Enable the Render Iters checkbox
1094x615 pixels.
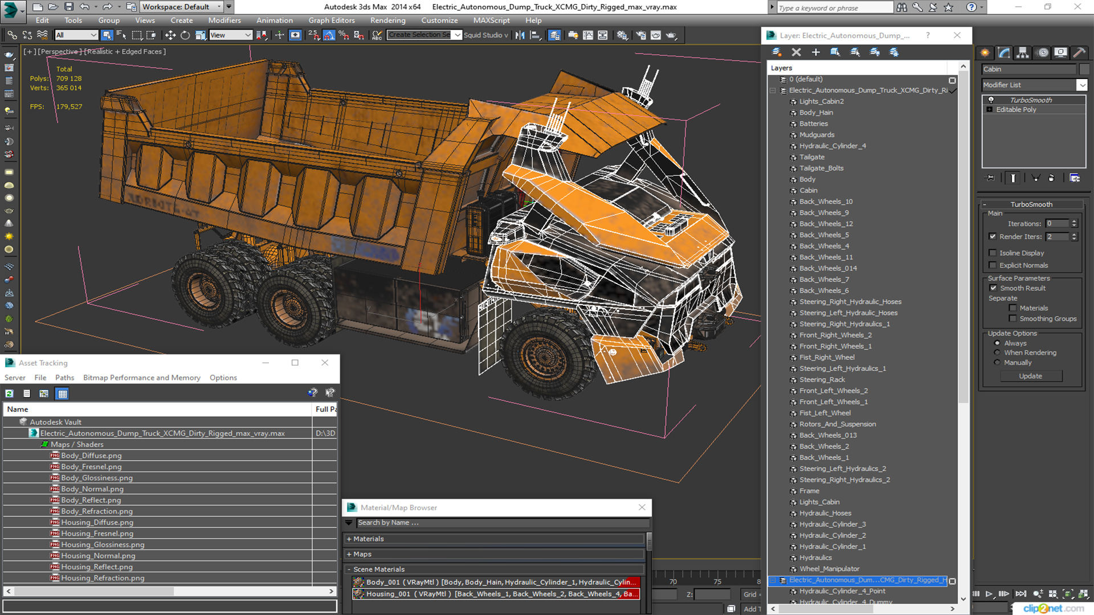tap(993, 236)
